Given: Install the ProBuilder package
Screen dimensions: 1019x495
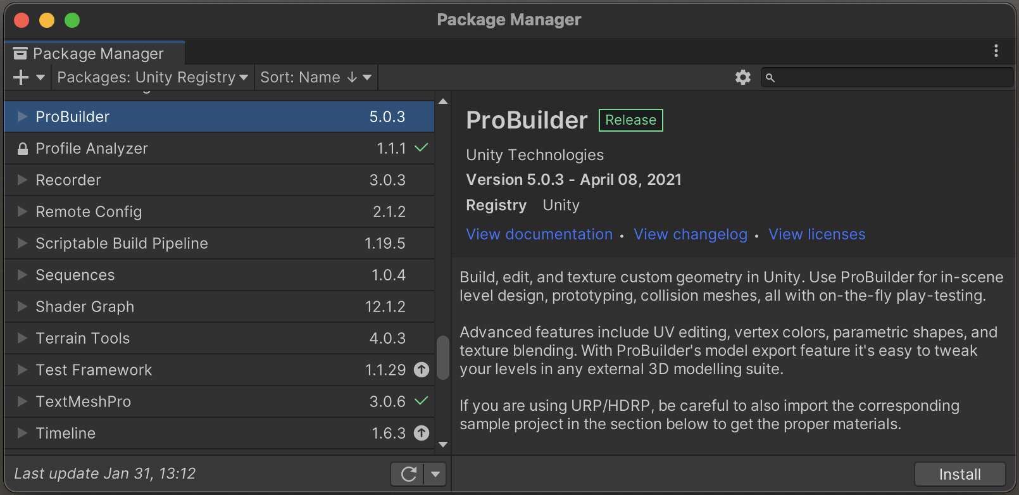Looking at the screenshot, I should [x=960, y=474].
